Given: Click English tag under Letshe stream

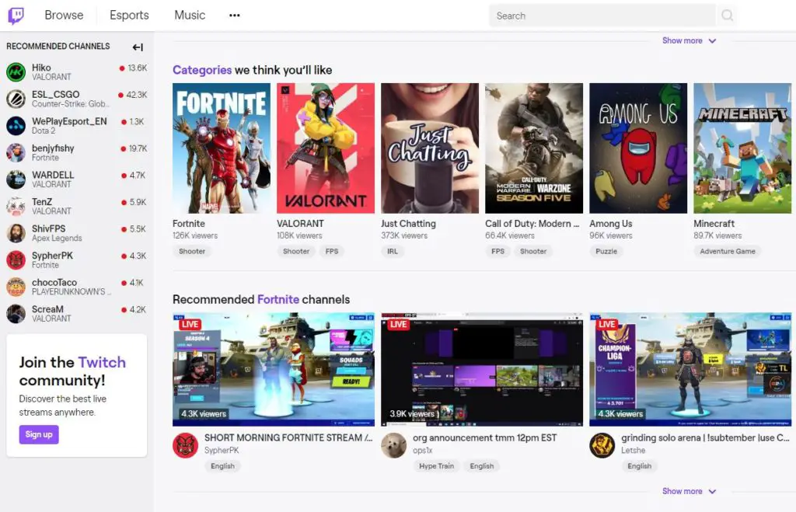Looking at the screenshot, I should (x=640, y=466).
